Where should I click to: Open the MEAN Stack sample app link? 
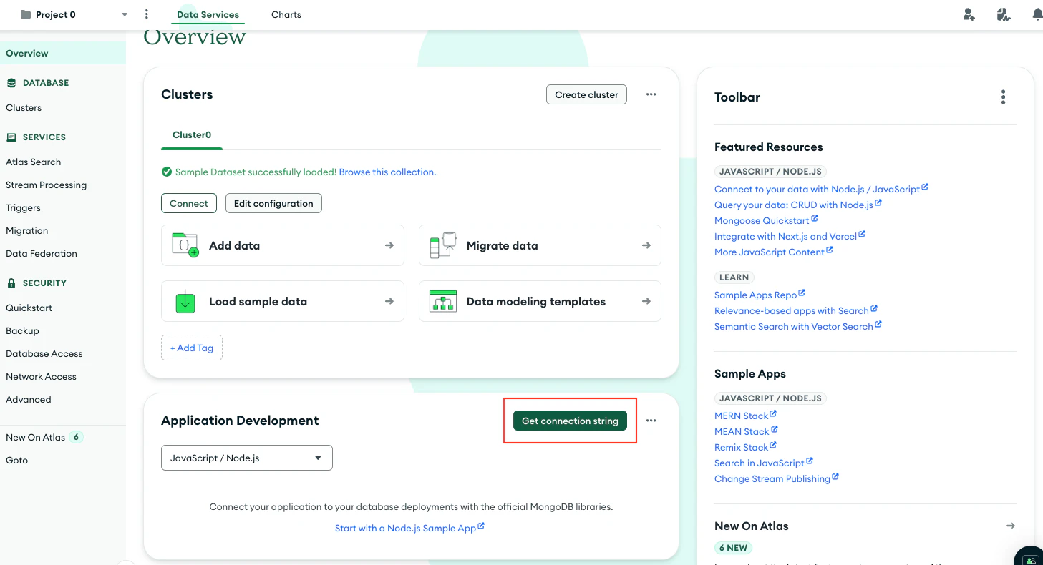746,431
